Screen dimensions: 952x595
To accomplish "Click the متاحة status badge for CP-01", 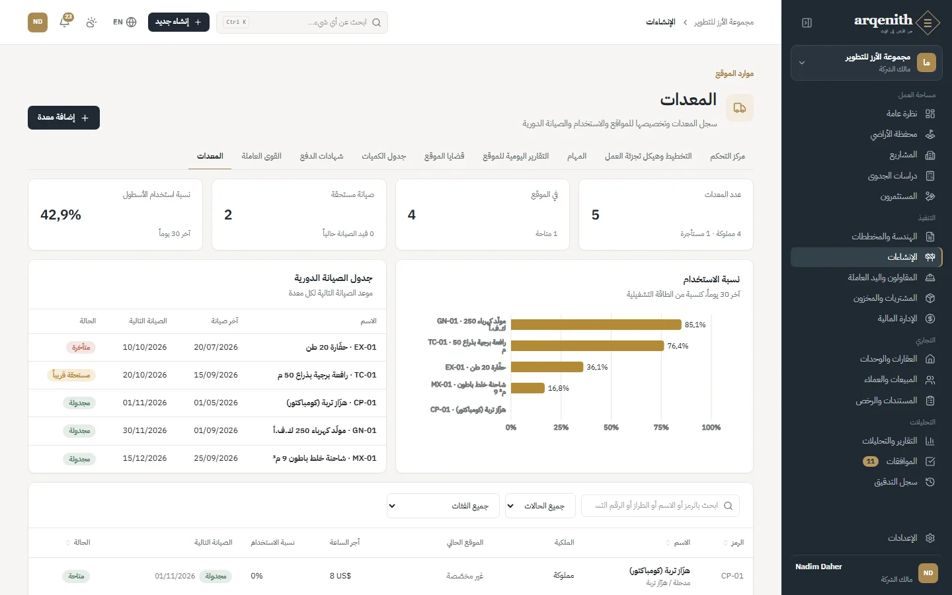I will [x=76, y=576].
